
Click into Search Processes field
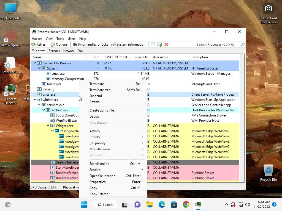218,44
